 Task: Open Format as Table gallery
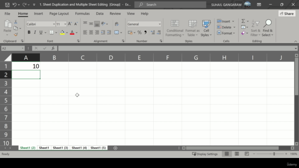pyautogui.click(x=192, y=28)
